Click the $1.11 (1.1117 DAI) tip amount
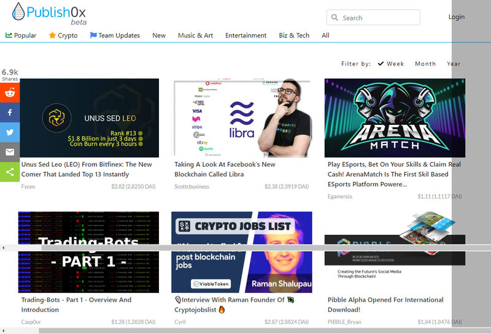Image resolution: width=491 pixels, height=334 pixels. tap(439, 196)
